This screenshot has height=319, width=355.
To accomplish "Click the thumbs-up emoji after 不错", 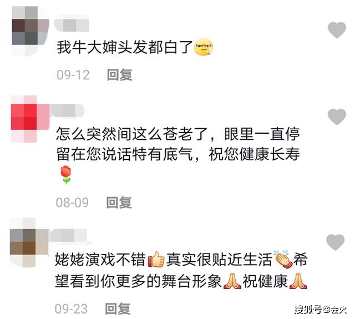I will (156, 259).
